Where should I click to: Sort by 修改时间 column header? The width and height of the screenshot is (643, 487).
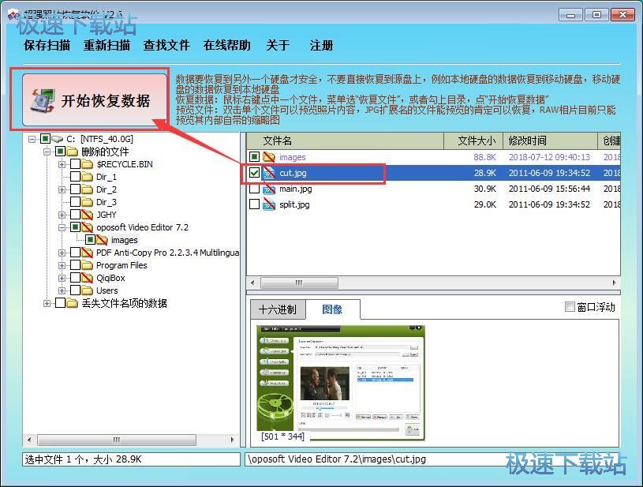coord(551,140)
